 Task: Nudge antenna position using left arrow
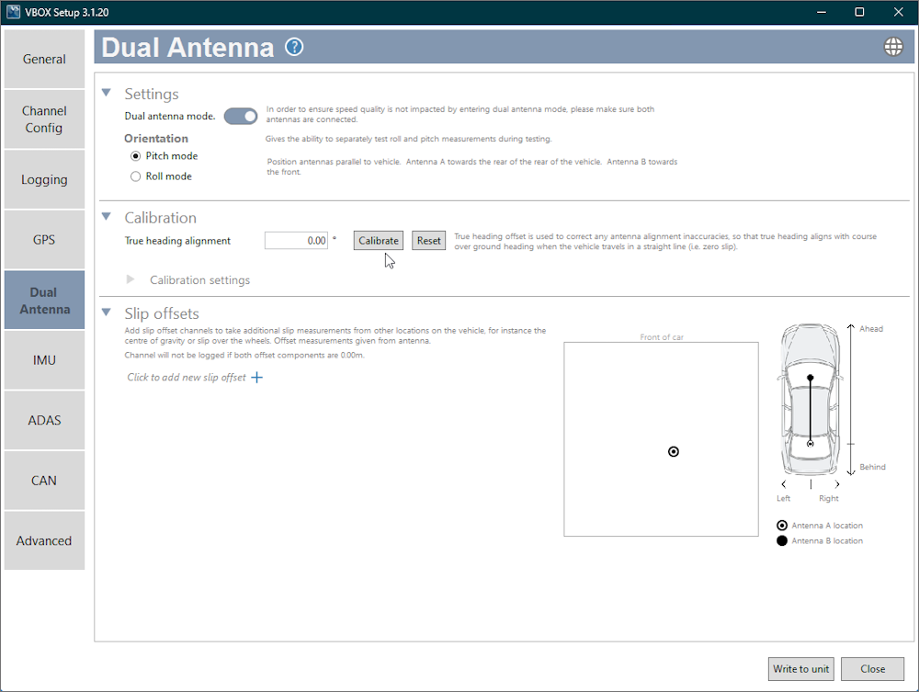click(x=783, y=483)
